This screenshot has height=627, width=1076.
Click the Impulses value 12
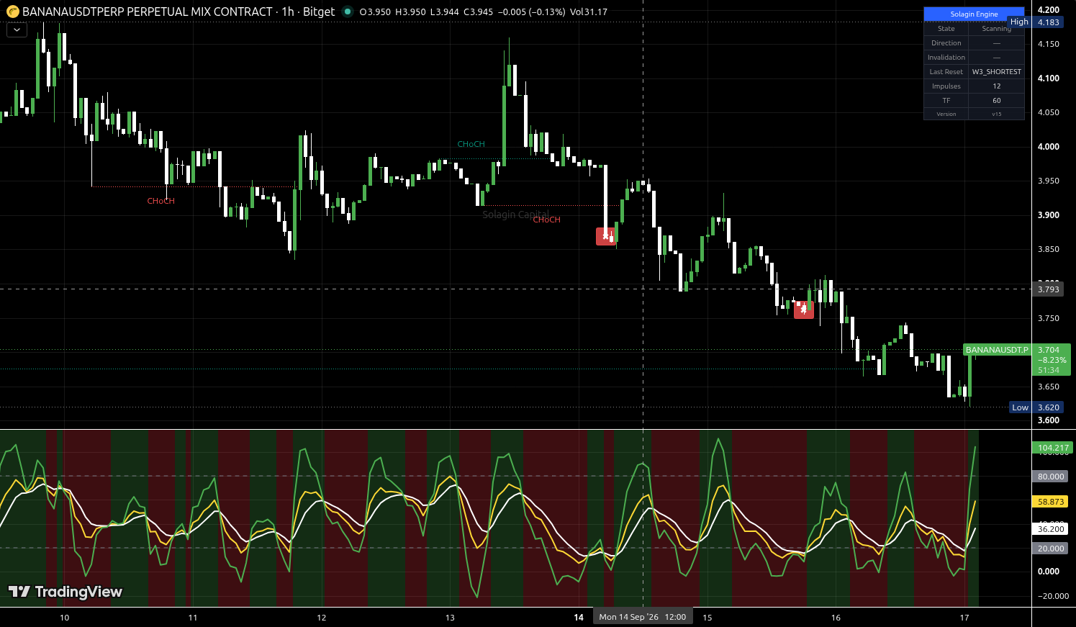997,86
